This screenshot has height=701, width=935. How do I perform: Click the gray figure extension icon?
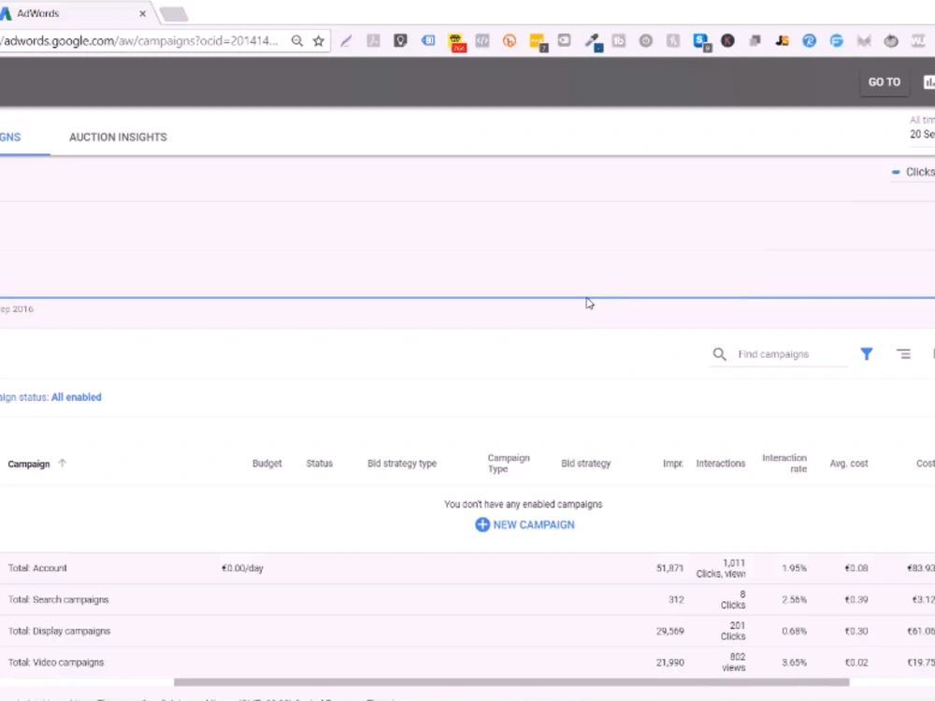click(672, 40)
